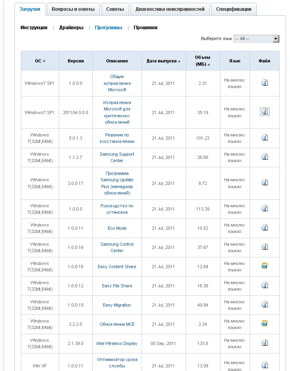Download file for Оптимизатор срока службы
290x371 pixels.
coord(265,365)
